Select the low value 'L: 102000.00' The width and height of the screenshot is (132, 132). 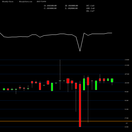click(x=71, y=8)
